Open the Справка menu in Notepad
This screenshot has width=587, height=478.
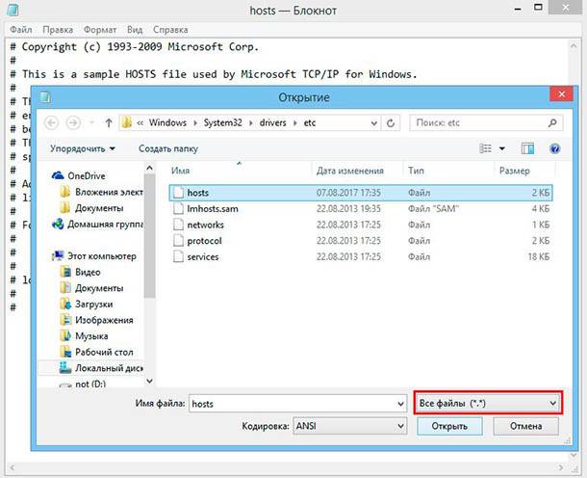tap(170, 30)
